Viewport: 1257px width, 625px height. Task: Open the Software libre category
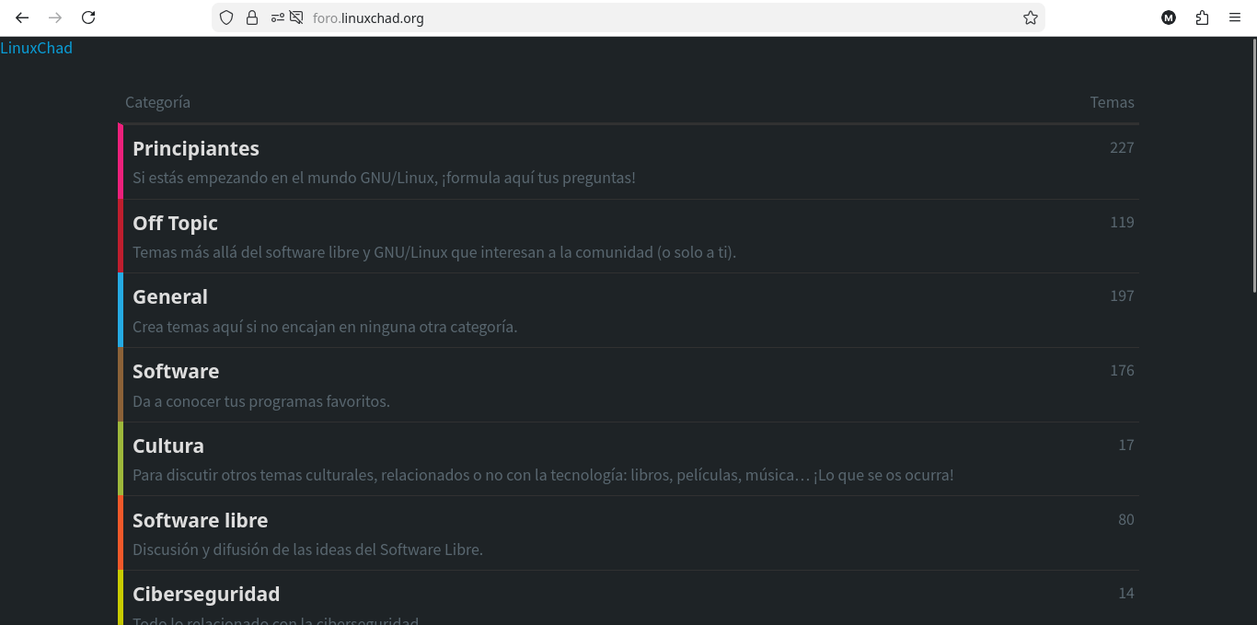pos(200,520)
